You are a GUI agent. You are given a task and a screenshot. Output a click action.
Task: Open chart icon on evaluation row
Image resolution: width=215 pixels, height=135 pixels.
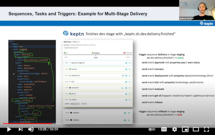(x=122, y=88)
